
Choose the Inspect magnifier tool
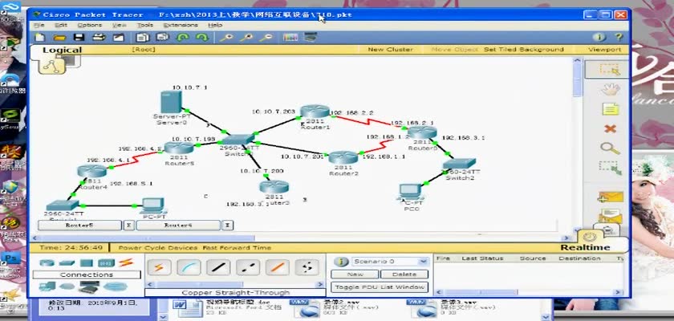point(610,148)
